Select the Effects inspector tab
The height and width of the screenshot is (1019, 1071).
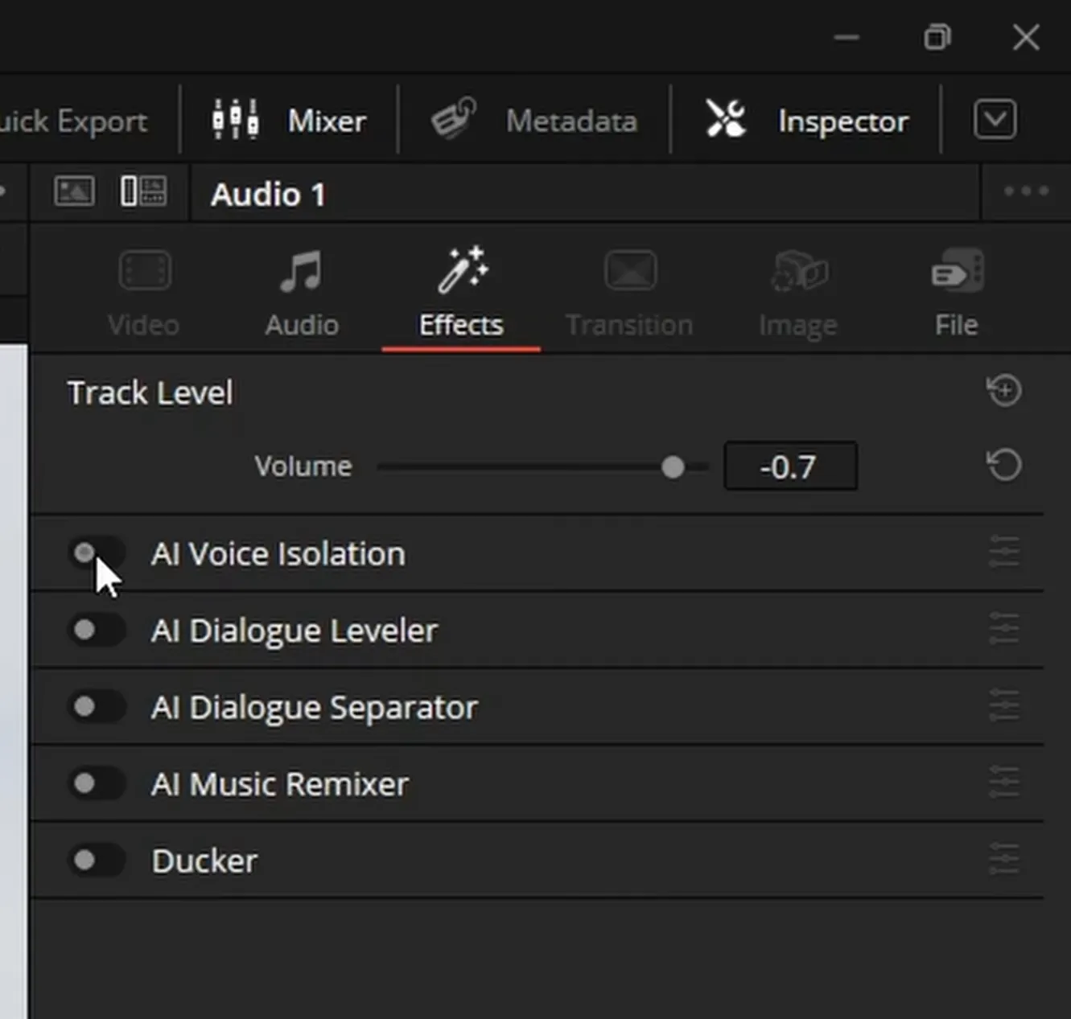[461, 293]
